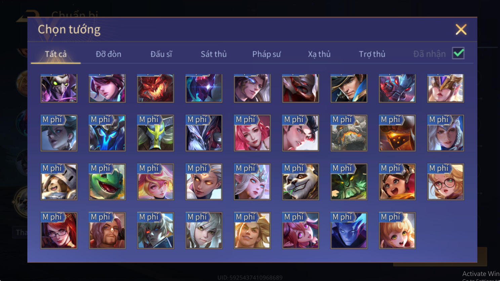Choose the panda hero portrait

coord(300,182)
